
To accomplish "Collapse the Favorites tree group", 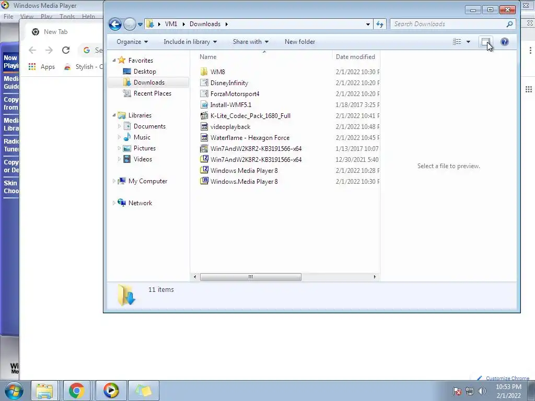I will [114, 61].
